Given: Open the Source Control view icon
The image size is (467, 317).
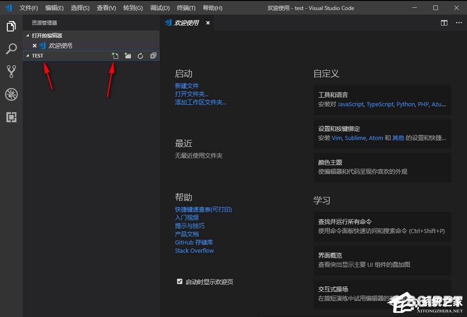Looking at the screenshot, I should coord(11,72).
